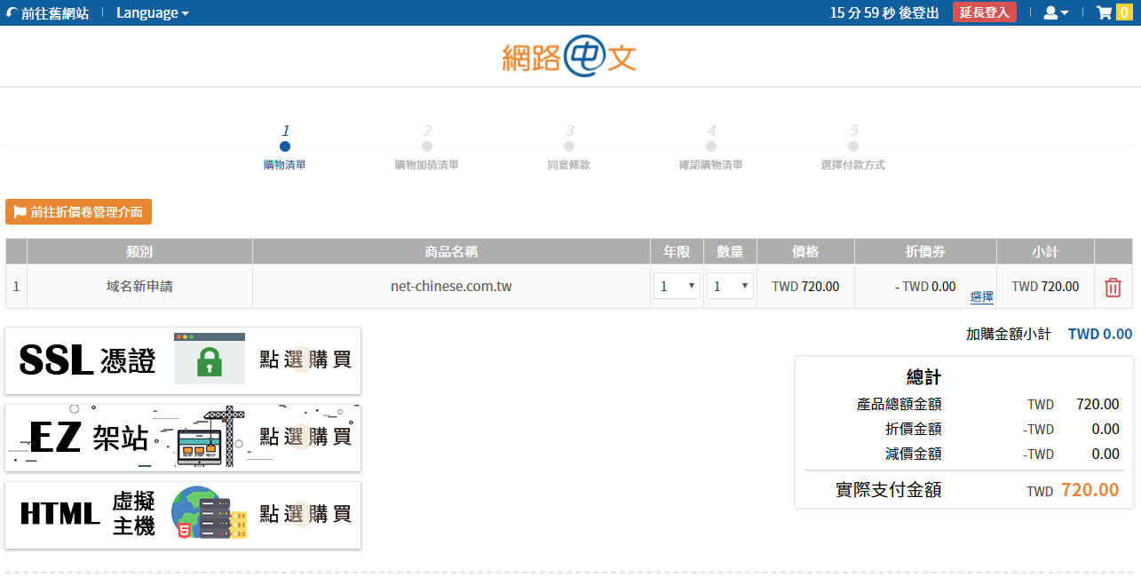The image size is (1141, 577).
Task: Select step 5 選擇付款方式
Action: (x=853, y=147)
